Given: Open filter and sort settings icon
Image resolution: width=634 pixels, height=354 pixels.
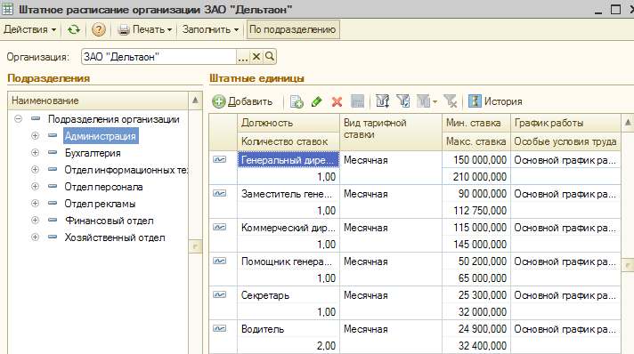Looking at the screenshot, I should point(383,101).
